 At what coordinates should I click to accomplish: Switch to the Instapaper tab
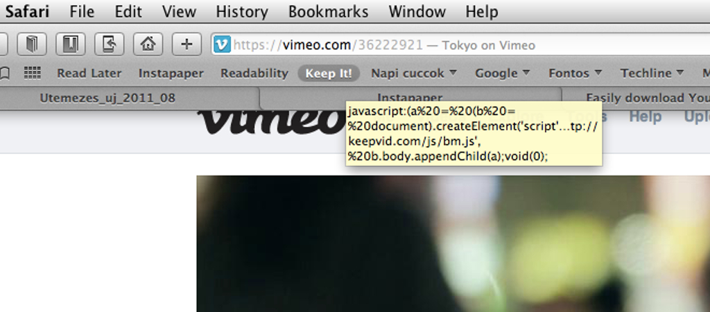[410, 98]
